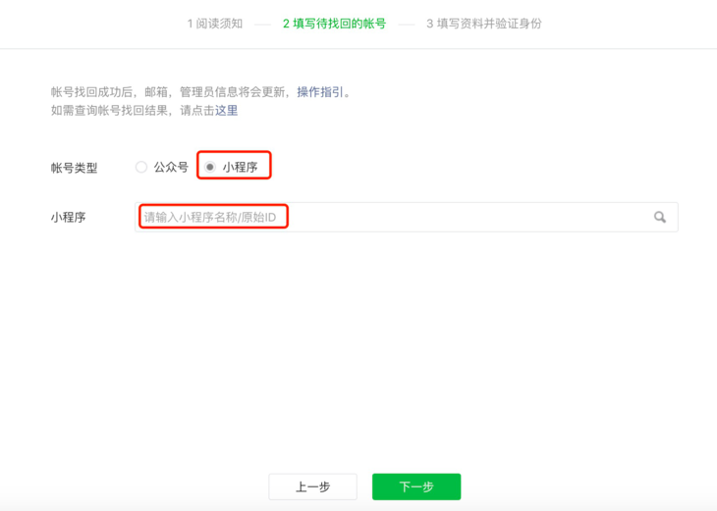Screen dimensions: 717x511
Task: Click step 1 阅读须知
Action: click(x=215, y=24)
